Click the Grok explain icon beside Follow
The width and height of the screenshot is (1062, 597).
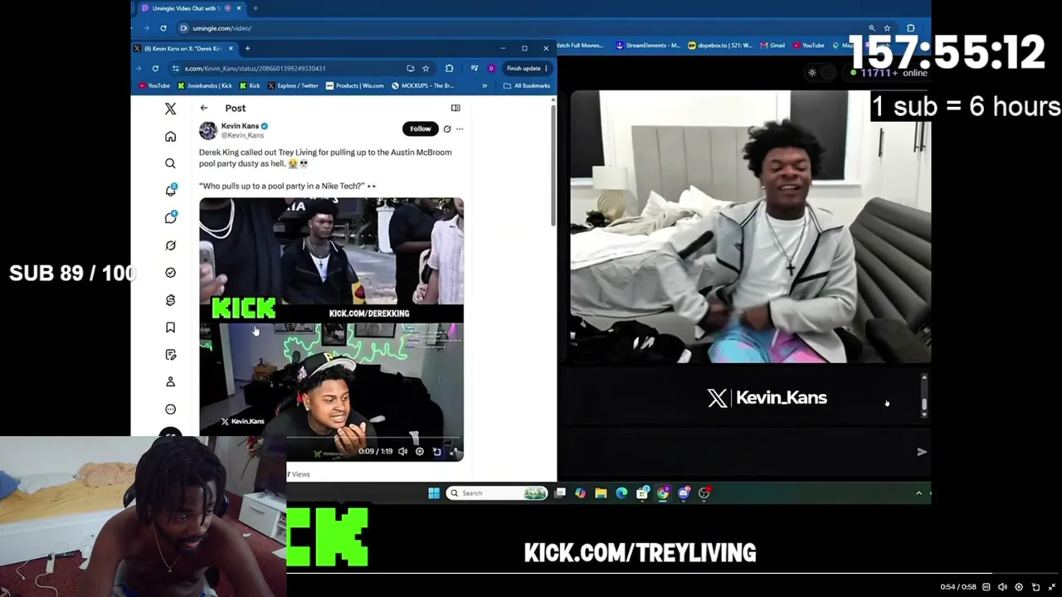447,129
